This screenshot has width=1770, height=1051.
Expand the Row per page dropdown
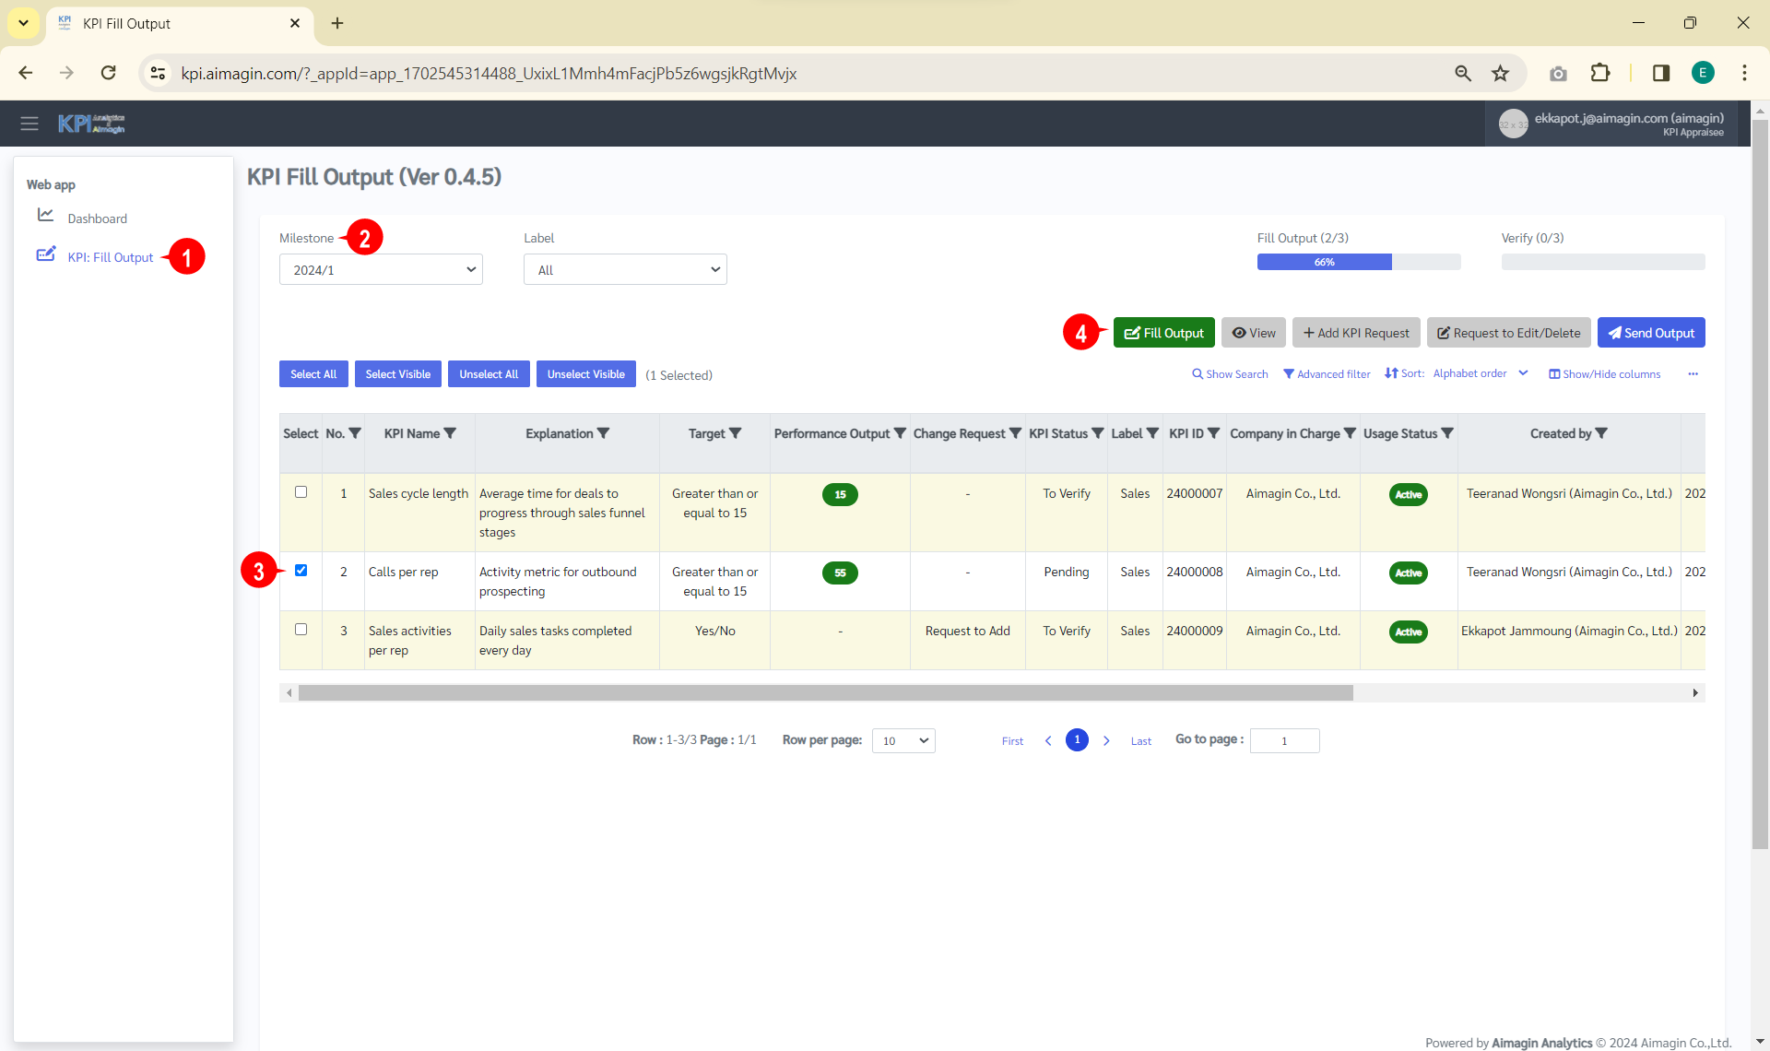tap(903, 741)
